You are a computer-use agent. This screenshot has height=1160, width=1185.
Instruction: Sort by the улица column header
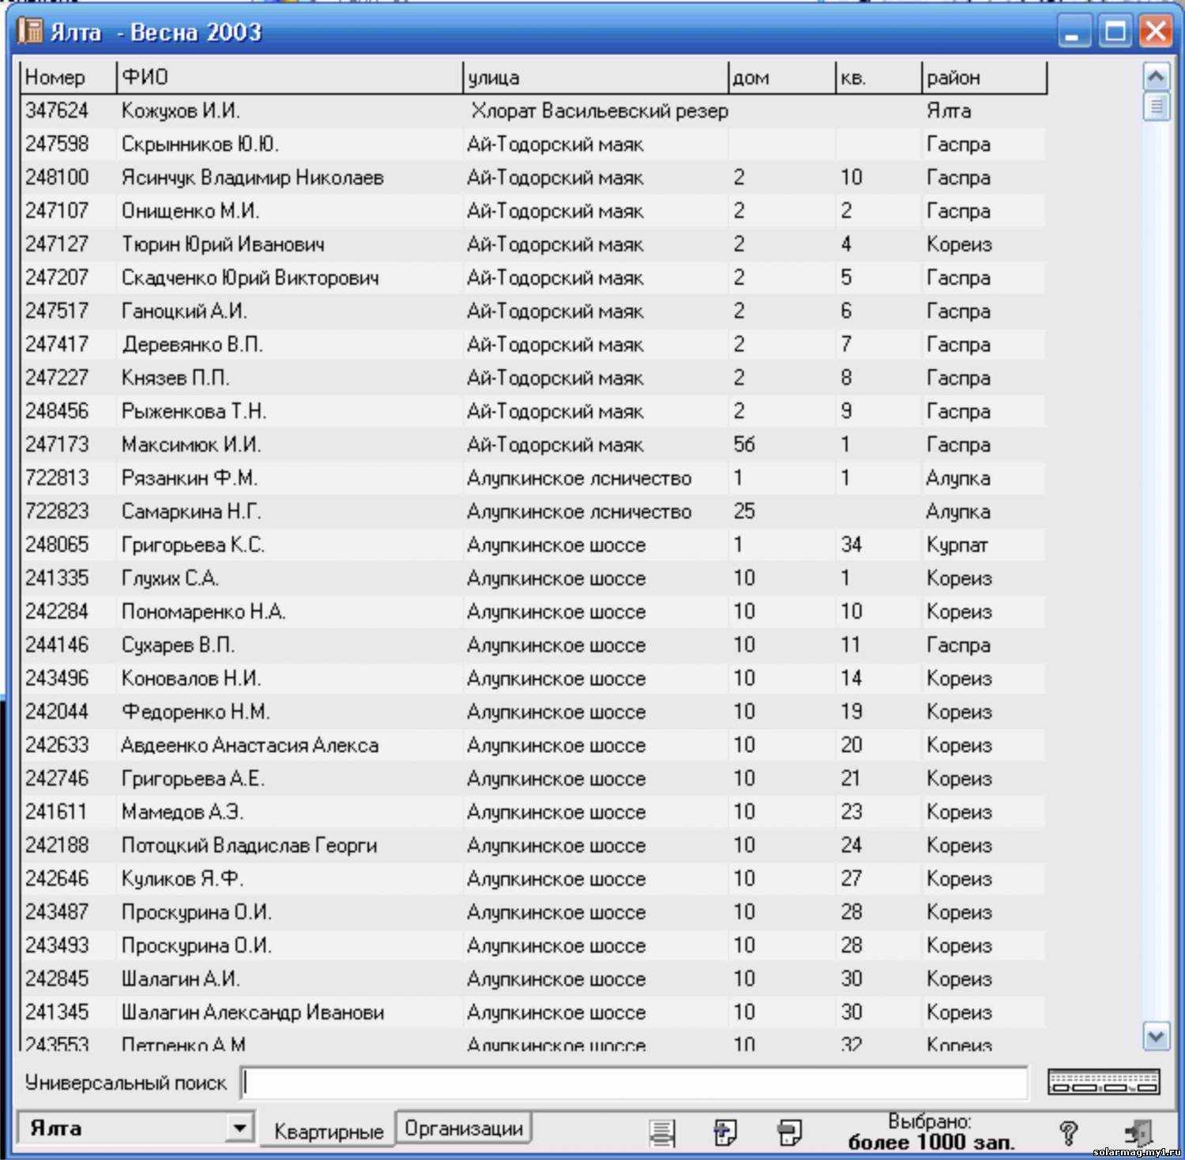tap(595, 77)
